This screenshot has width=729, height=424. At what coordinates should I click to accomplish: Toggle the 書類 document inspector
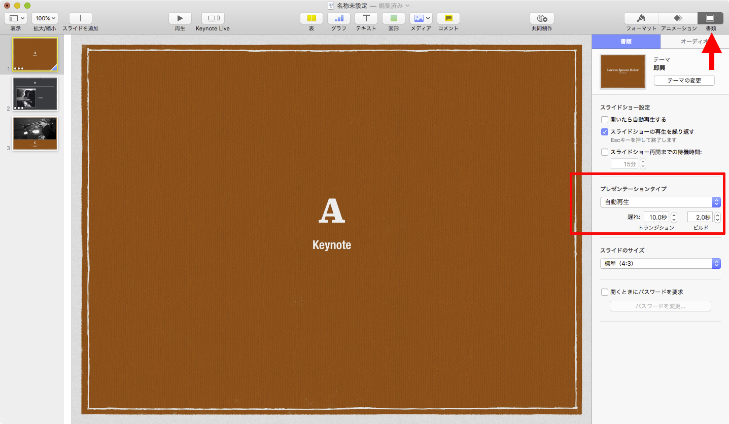pyautogui.click(x=710, y=18)
